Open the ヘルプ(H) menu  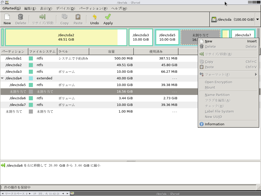coord(119,8)
